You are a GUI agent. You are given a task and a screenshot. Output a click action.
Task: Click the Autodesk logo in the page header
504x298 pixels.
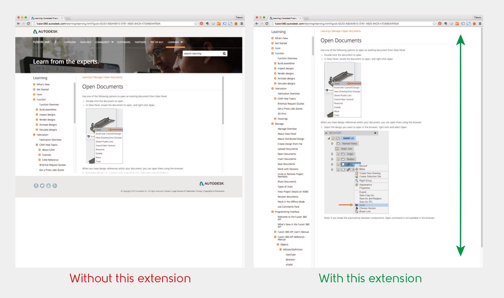click(45, 32)
